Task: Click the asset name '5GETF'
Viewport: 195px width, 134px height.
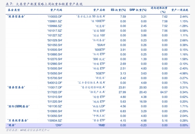Action: click(100, 73)
